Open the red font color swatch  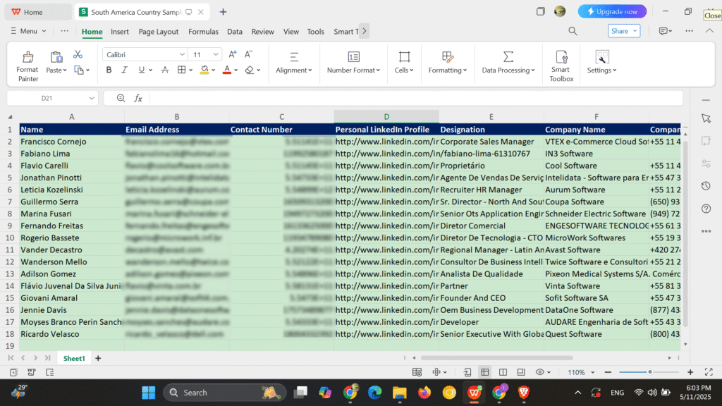click(x=226, y=70)
